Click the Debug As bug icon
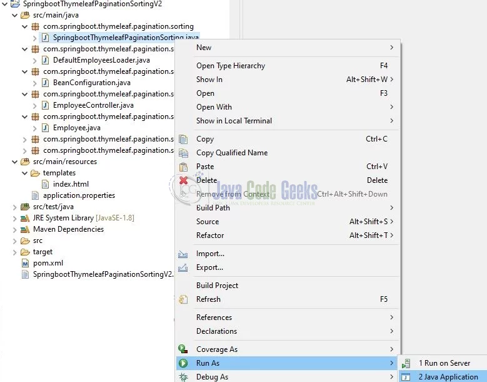Viewport: 487px width, 382px height. 183,377
